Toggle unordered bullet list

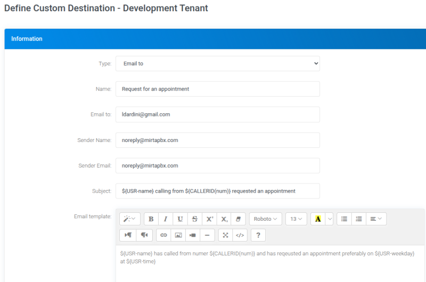[x=345, y=219]
